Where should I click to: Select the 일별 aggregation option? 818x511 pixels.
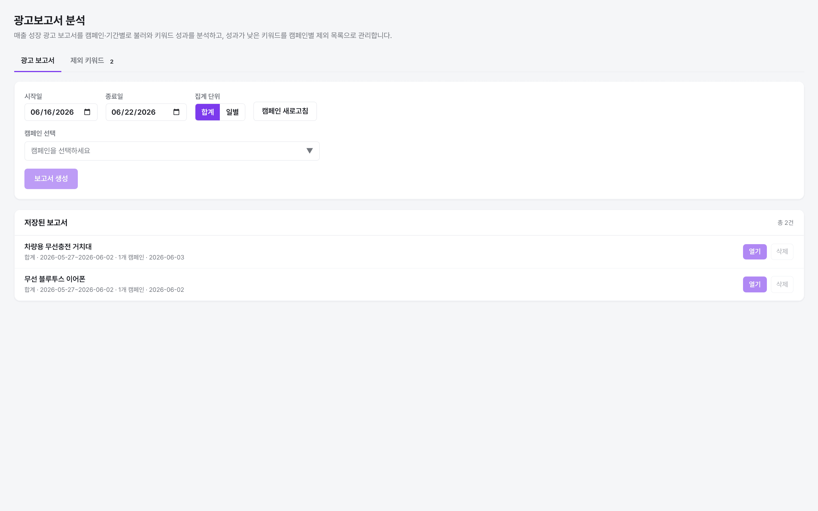point(232,112)
